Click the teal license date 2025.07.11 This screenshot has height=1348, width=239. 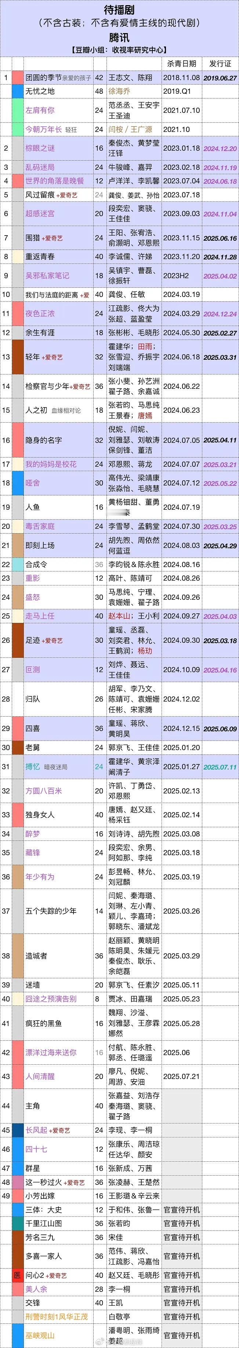coord(220,767)
